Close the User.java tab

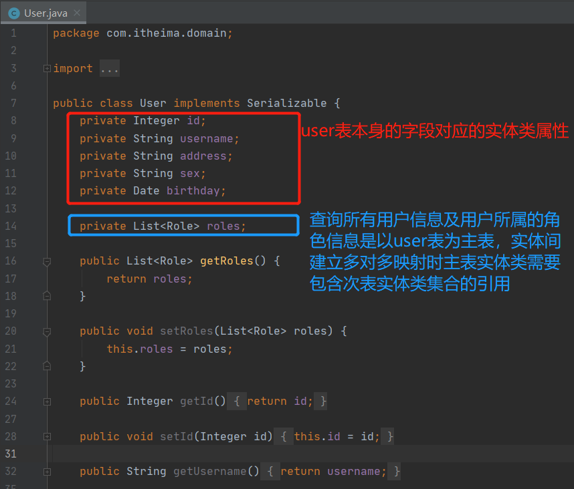pyautogui.click(x=77, y=13)
